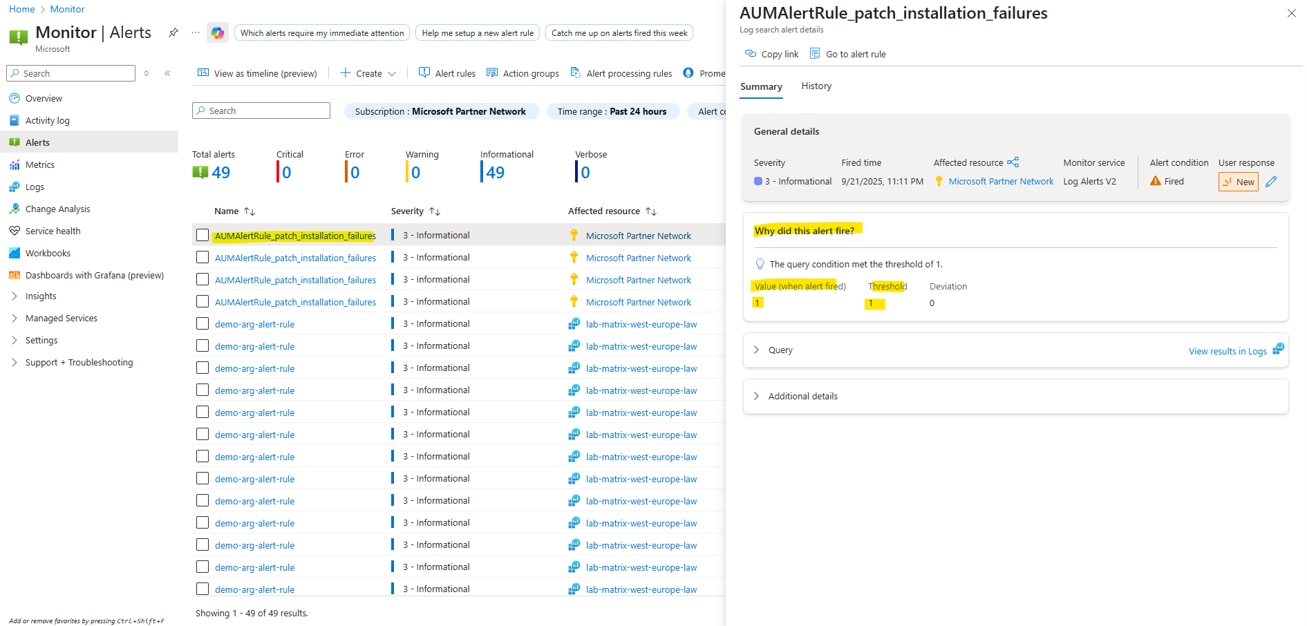1307x626 pixels.
Task: Open the Create dropdown
Action: (368, 73)
